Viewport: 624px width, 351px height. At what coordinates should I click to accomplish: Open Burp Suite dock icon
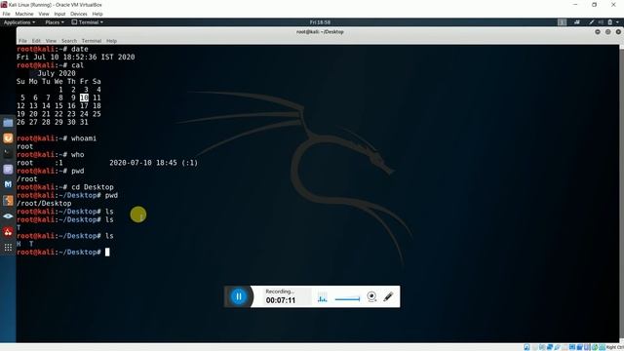[8, 201]
